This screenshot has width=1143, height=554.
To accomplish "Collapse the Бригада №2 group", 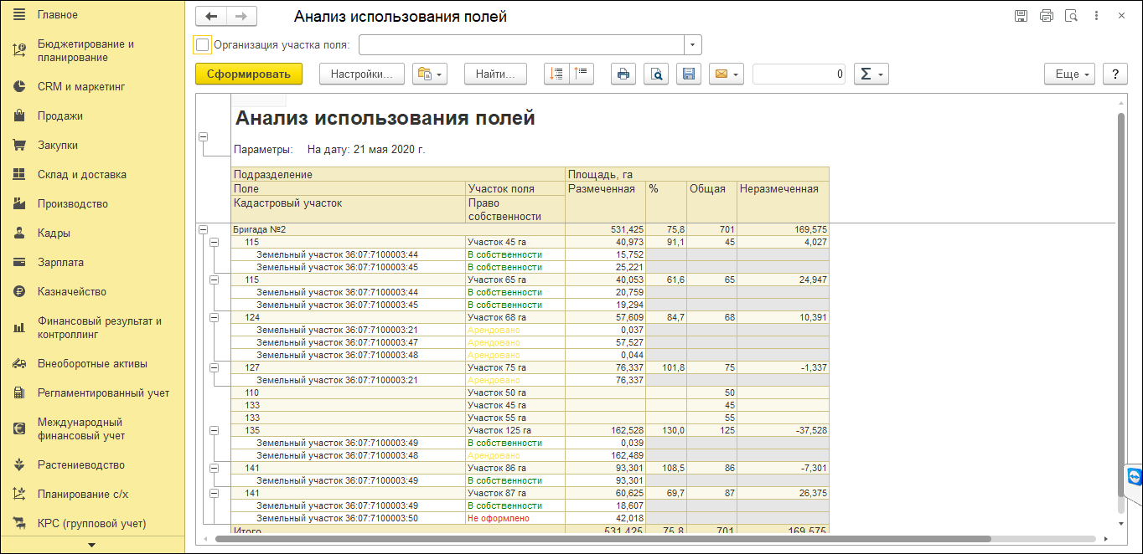I will 202,229.
